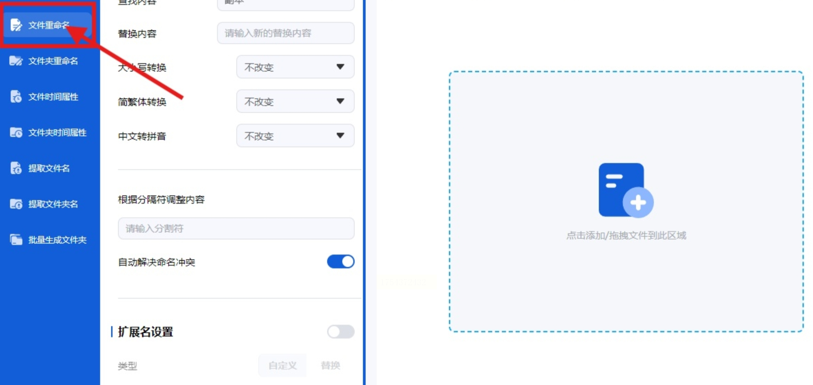This screenshot has height=385, width=813.
Task: Click the 批量生成文件夹 icon
Action: (16, 240)
